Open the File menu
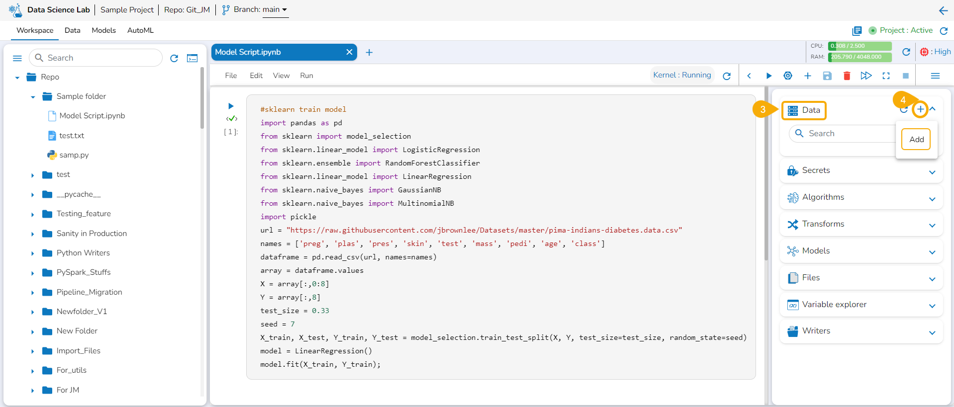The width and height of the screenshot is (954, 407). click(x=231, y=76)
